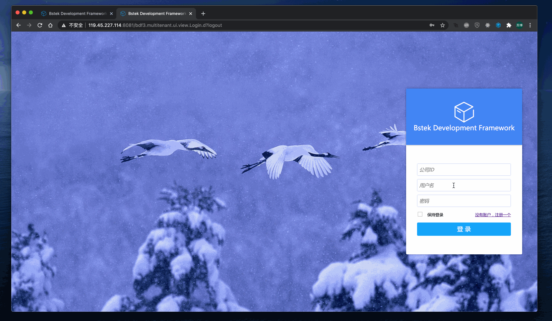Open the 没有账户，注册一个 link
Viewport: 552px width, 321px height.
493,215
